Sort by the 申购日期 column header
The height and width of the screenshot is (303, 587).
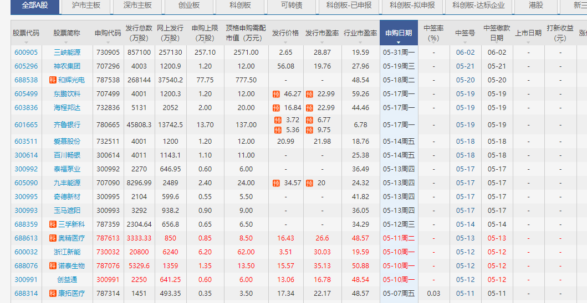coord(399,33)
